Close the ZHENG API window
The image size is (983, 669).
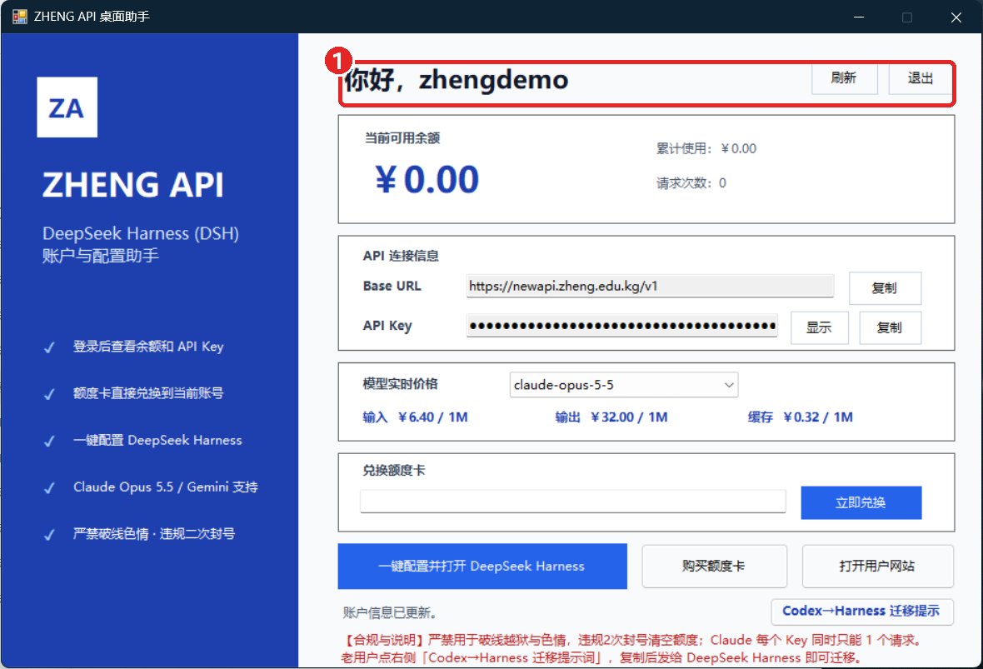(956, 17)
